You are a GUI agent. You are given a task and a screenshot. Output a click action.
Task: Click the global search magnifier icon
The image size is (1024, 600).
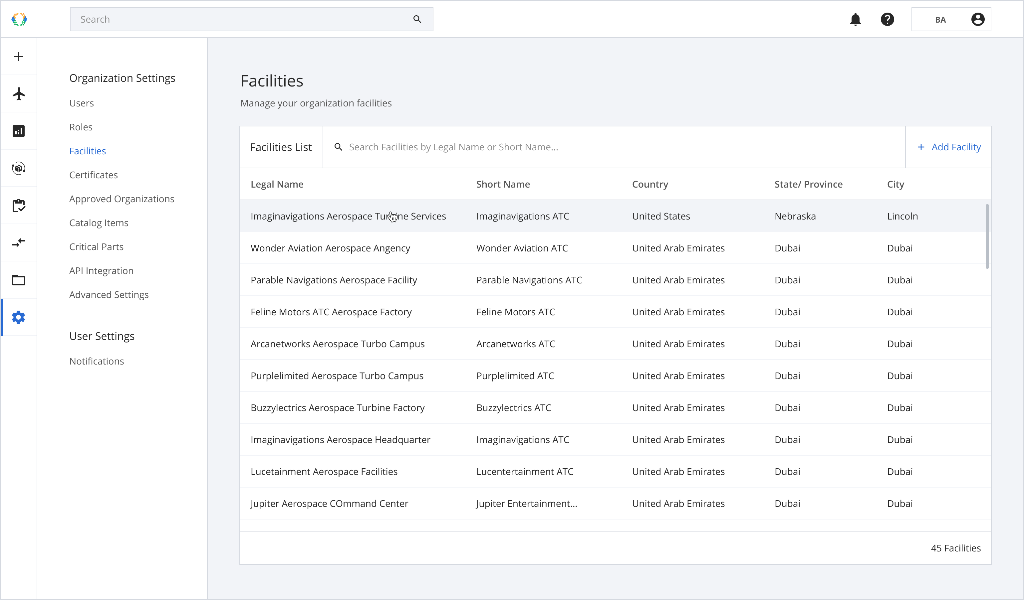click(417, 19)
